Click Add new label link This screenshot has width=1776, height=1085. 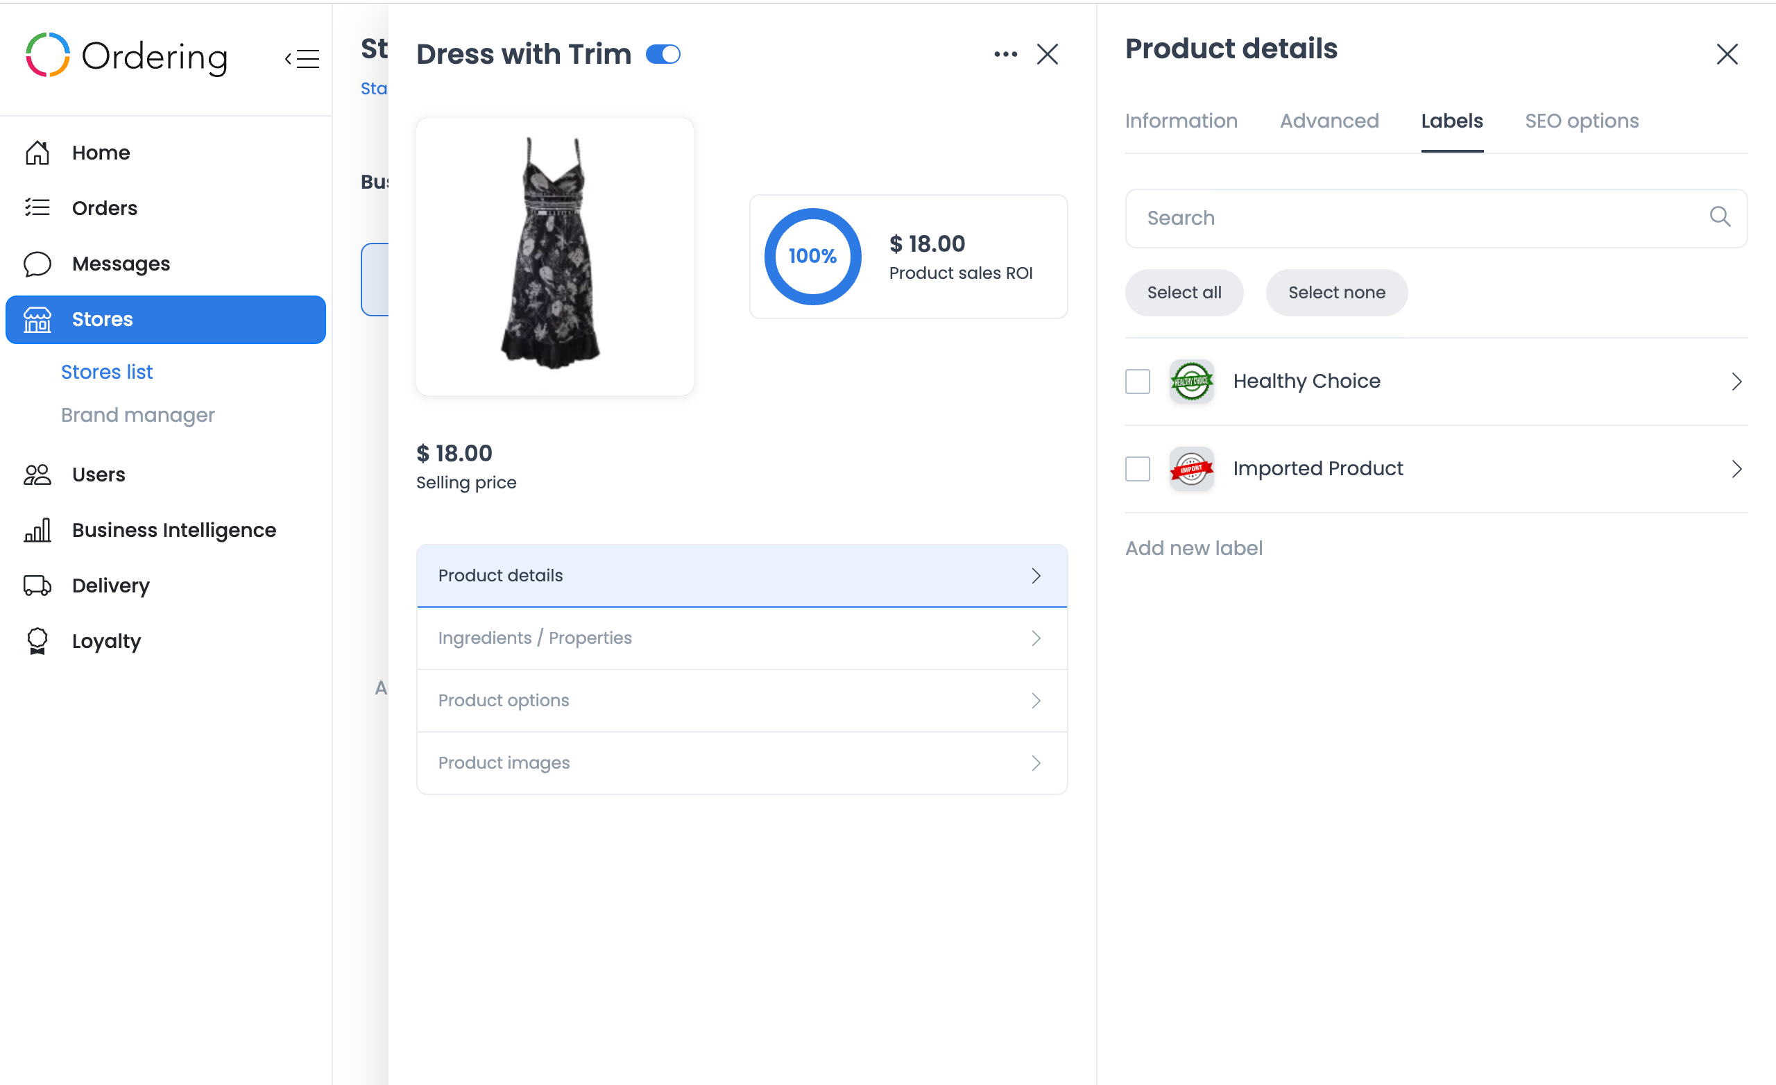tap(1194, 548)
